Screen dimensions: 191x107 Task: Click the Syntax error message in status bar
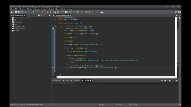26,105
